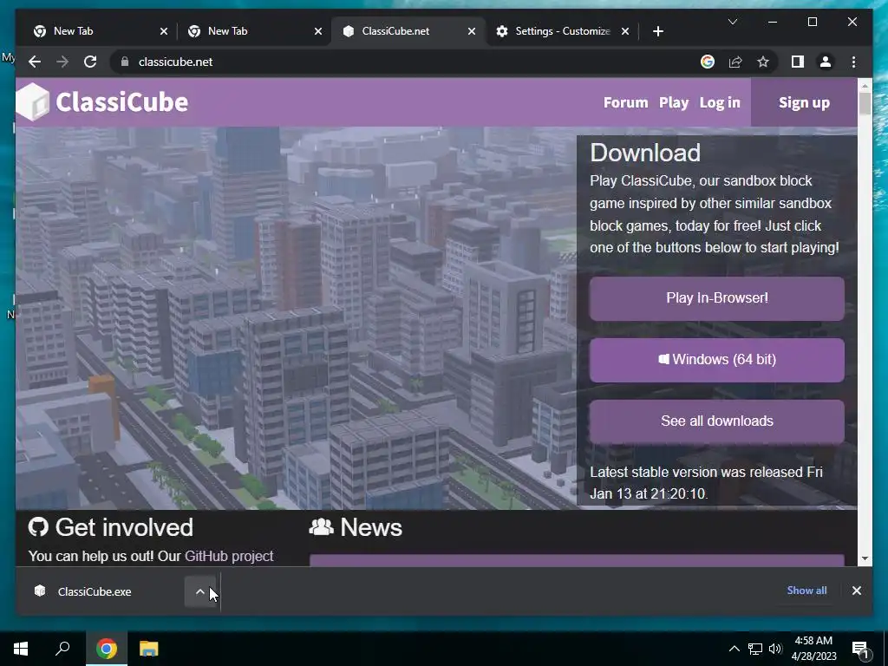This screenshot has width=888, height=666.
Task: Click the ClassiCube cube logo
Action: click(33, 102)
